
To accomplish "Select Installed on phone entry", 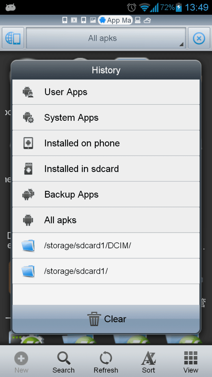I will point(106,143).
